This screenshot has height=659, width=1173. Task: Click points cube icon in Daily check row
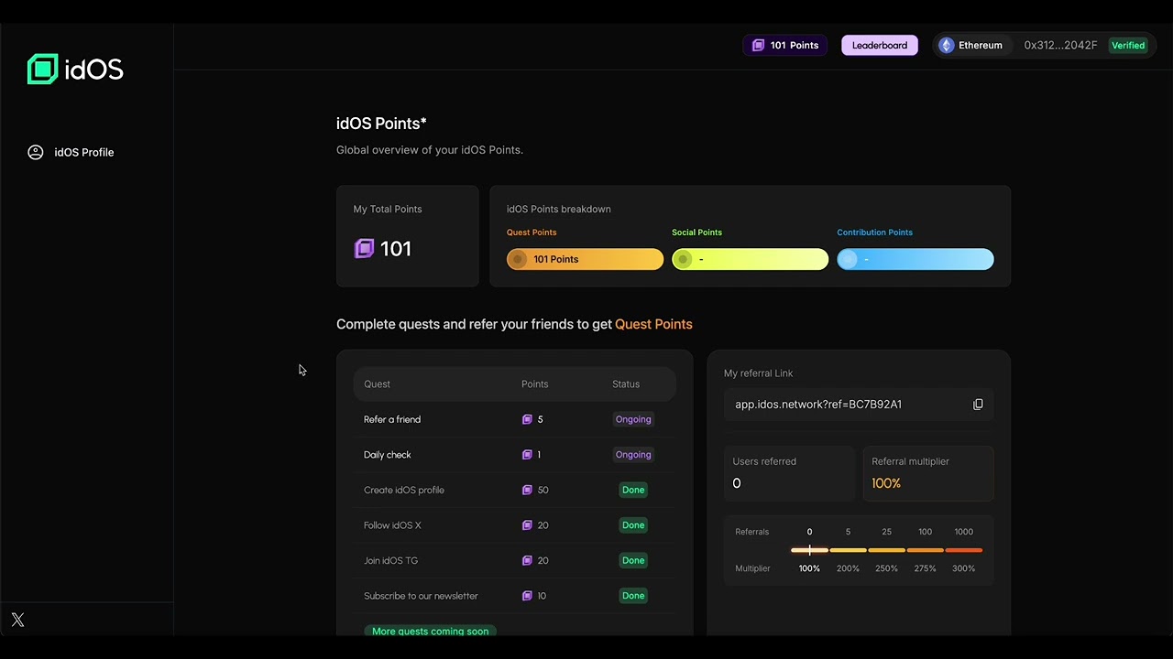527,455
